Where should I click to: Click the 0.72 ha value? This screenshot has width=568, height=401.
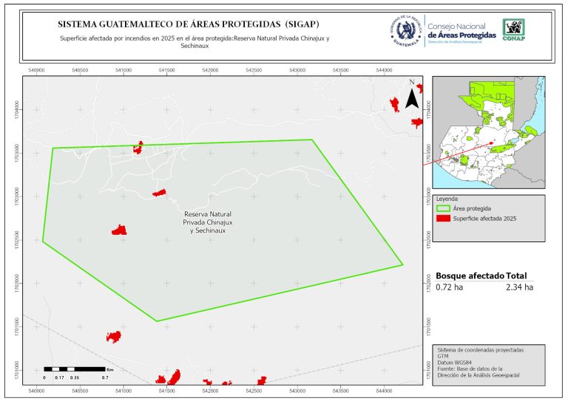pyautogui.click(x=448, y=287)
